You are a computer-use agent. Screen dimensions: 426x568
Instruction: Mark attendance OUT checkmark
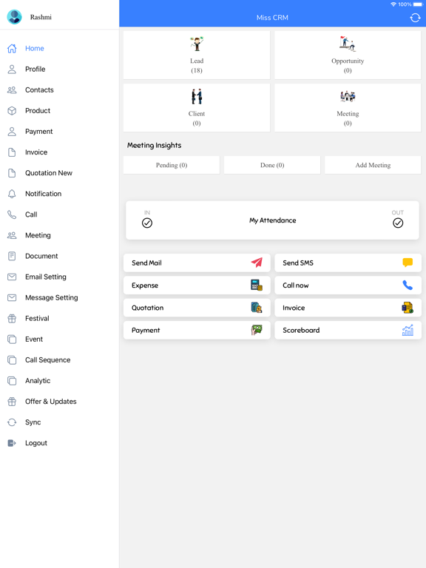click(x=398, y=223)
